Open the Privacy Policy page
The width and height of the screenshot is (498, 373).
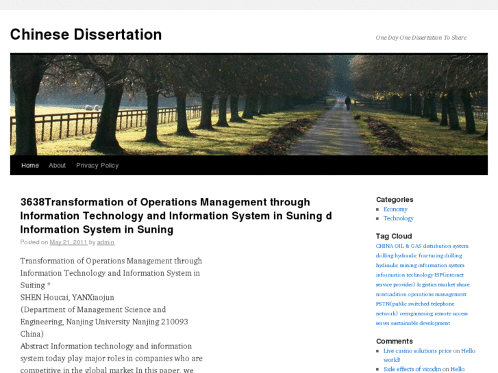point(97,166)
